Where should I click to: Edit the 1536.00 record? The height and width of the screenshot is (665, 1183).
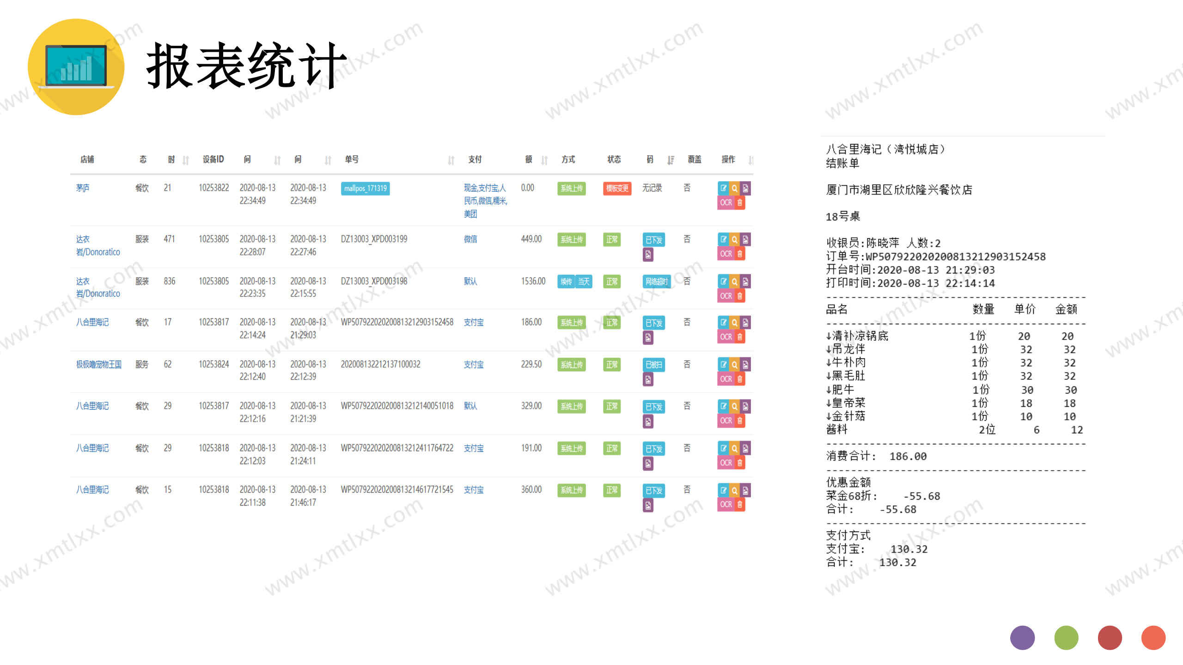pos(723,281)
